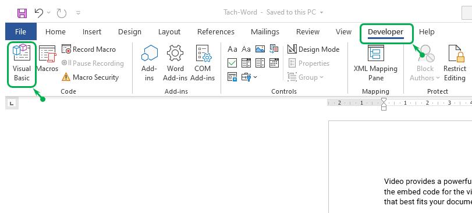Screen dimensions: 472x213
Task: Switch to the Design tab
Action: (130, 31)
